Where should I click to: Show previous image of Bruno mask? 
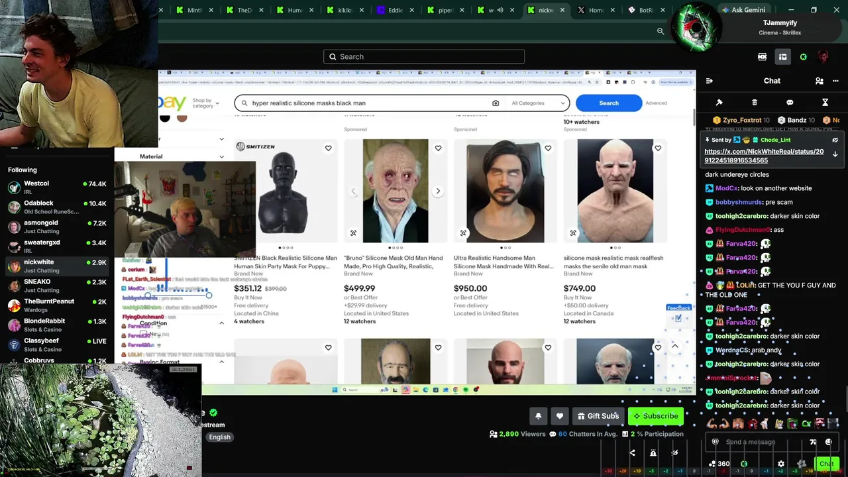353,191
